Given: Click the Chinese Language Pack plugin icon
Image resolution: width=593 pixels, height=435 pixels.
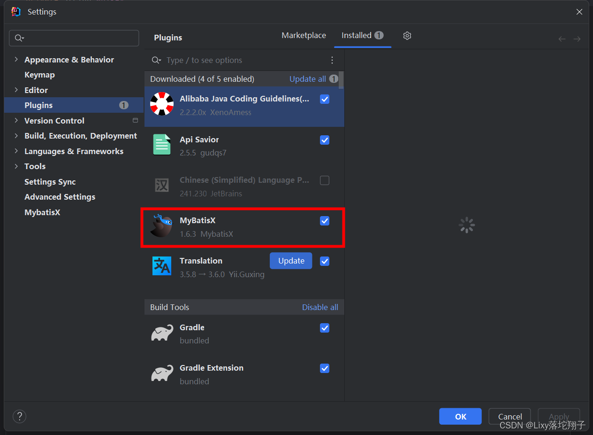Looking at the screenshot, I should [x=162, y=186].
